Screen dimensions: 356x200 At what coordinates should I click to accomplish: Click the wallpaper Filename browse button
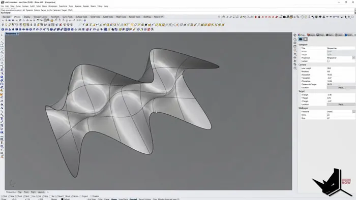click(x=354, y=112)
